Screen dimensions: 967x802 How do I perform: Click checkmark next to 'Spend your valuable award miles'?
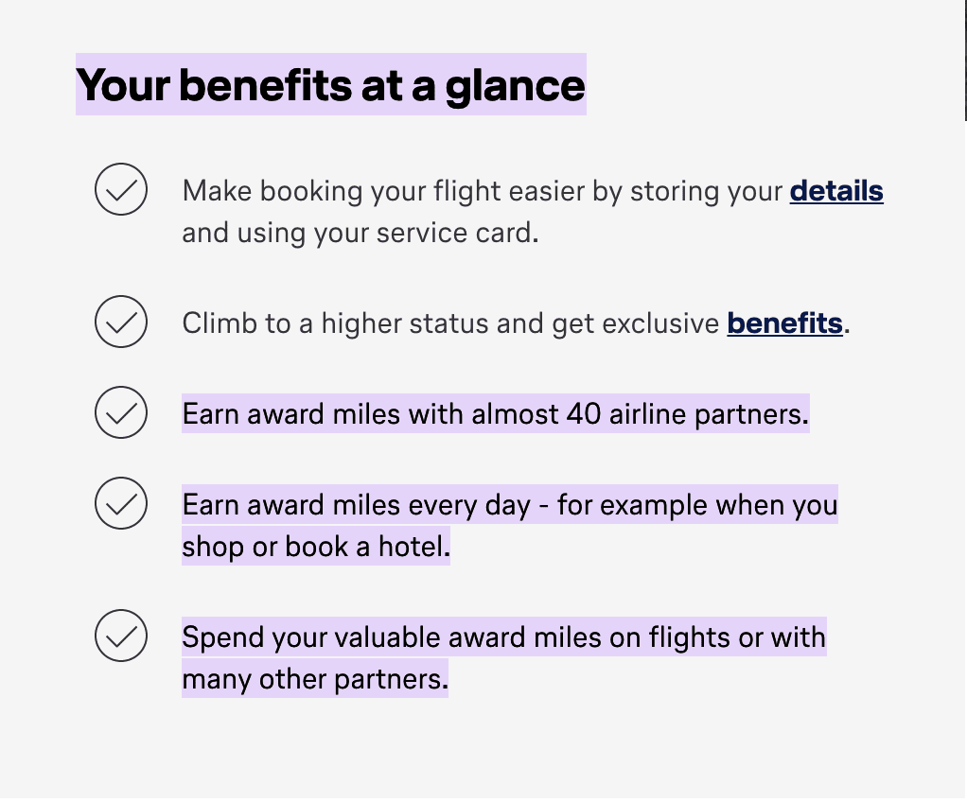(121, 636)
